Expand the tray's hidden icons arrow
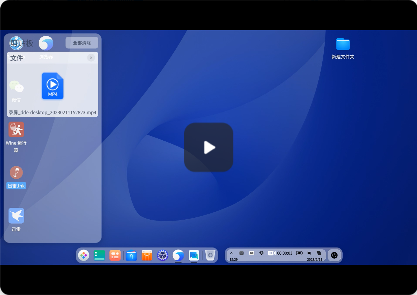417x295 pixels. [232, 253]
